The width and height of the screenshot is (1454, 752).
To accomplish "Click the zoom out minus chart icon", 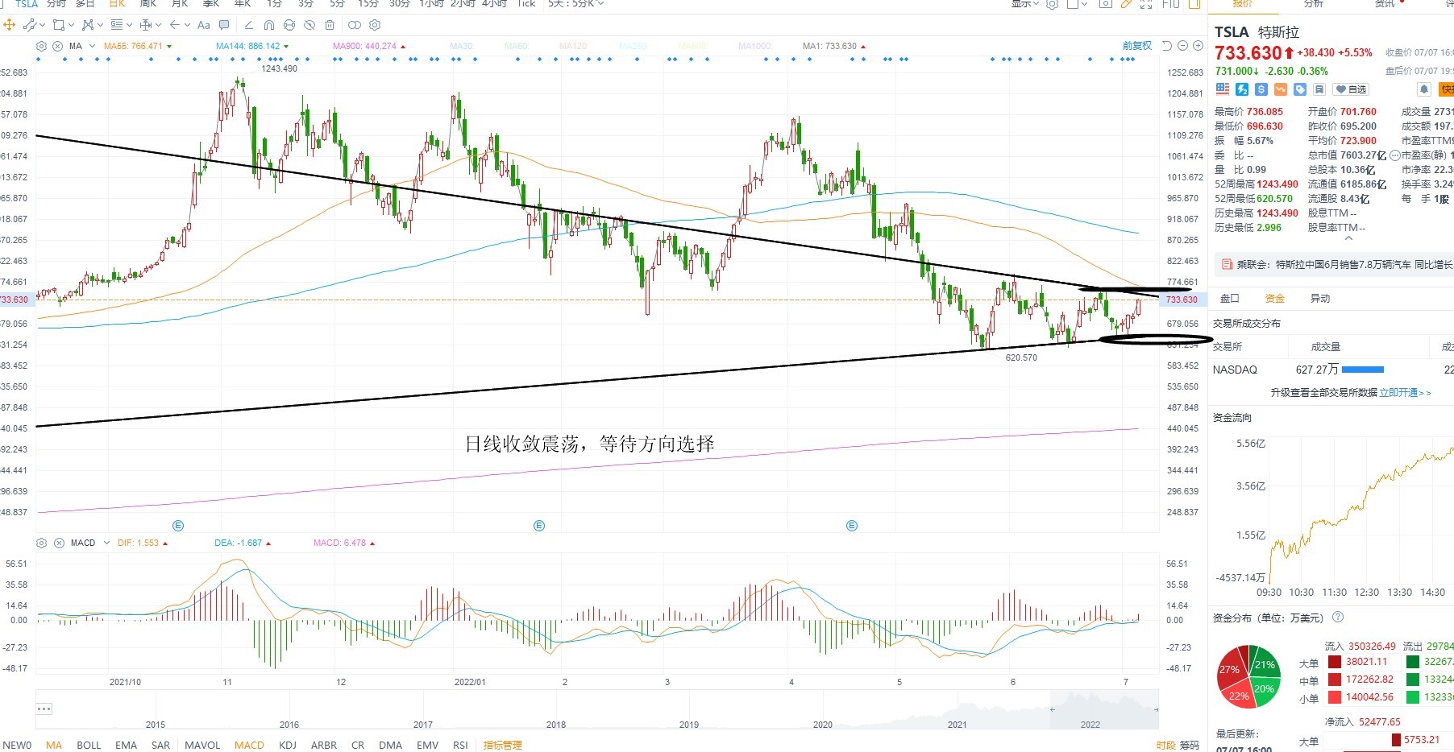I will click(1182, 46).
